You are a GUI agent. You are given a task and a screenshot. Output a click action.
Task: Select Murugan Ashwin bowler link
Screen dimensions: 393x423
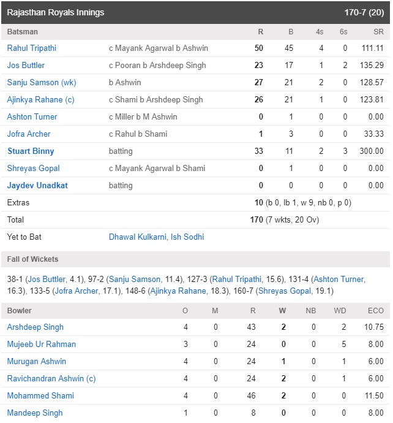(x=36, y=362)
